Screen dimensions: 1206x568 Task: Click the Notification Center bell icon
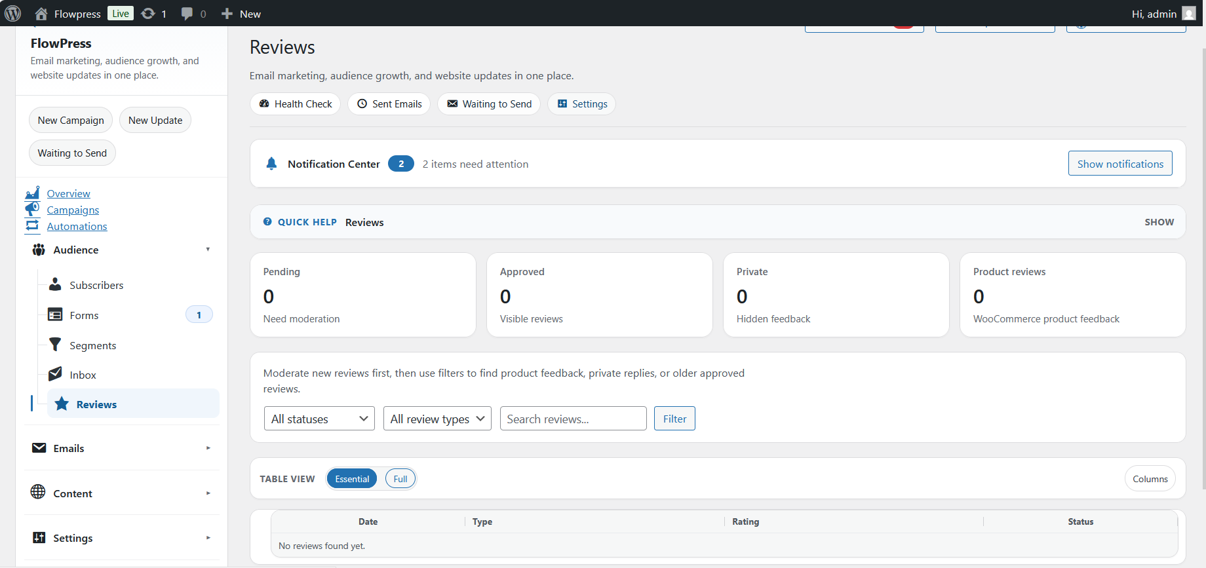point(271,164)
